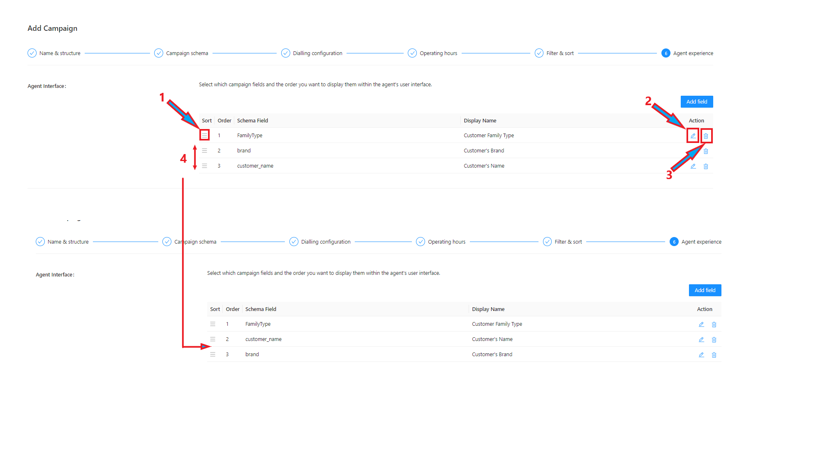This screenshot has width=839, height=456.
Task: Delete the upper table's FamilyType row
Action: 706,136
